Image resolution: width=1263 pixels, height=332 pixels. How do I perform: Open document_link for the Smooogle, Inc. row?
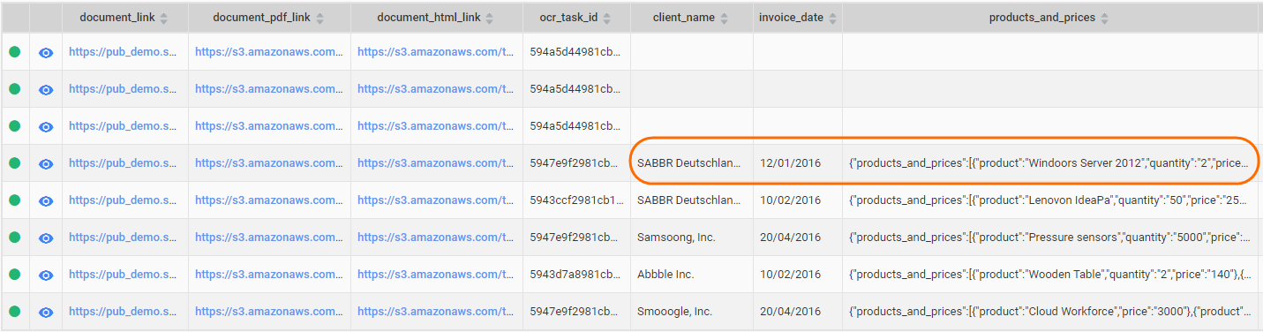(123, 312)
